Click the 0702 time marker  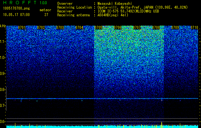click(41, 28)
